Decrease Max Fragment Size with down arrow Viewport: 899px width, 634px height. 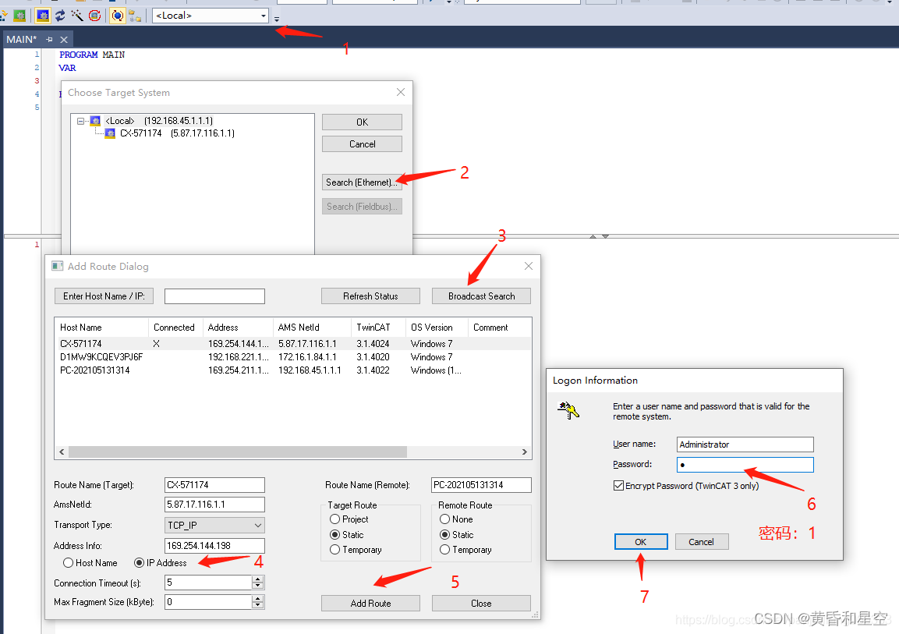point(258,605)
